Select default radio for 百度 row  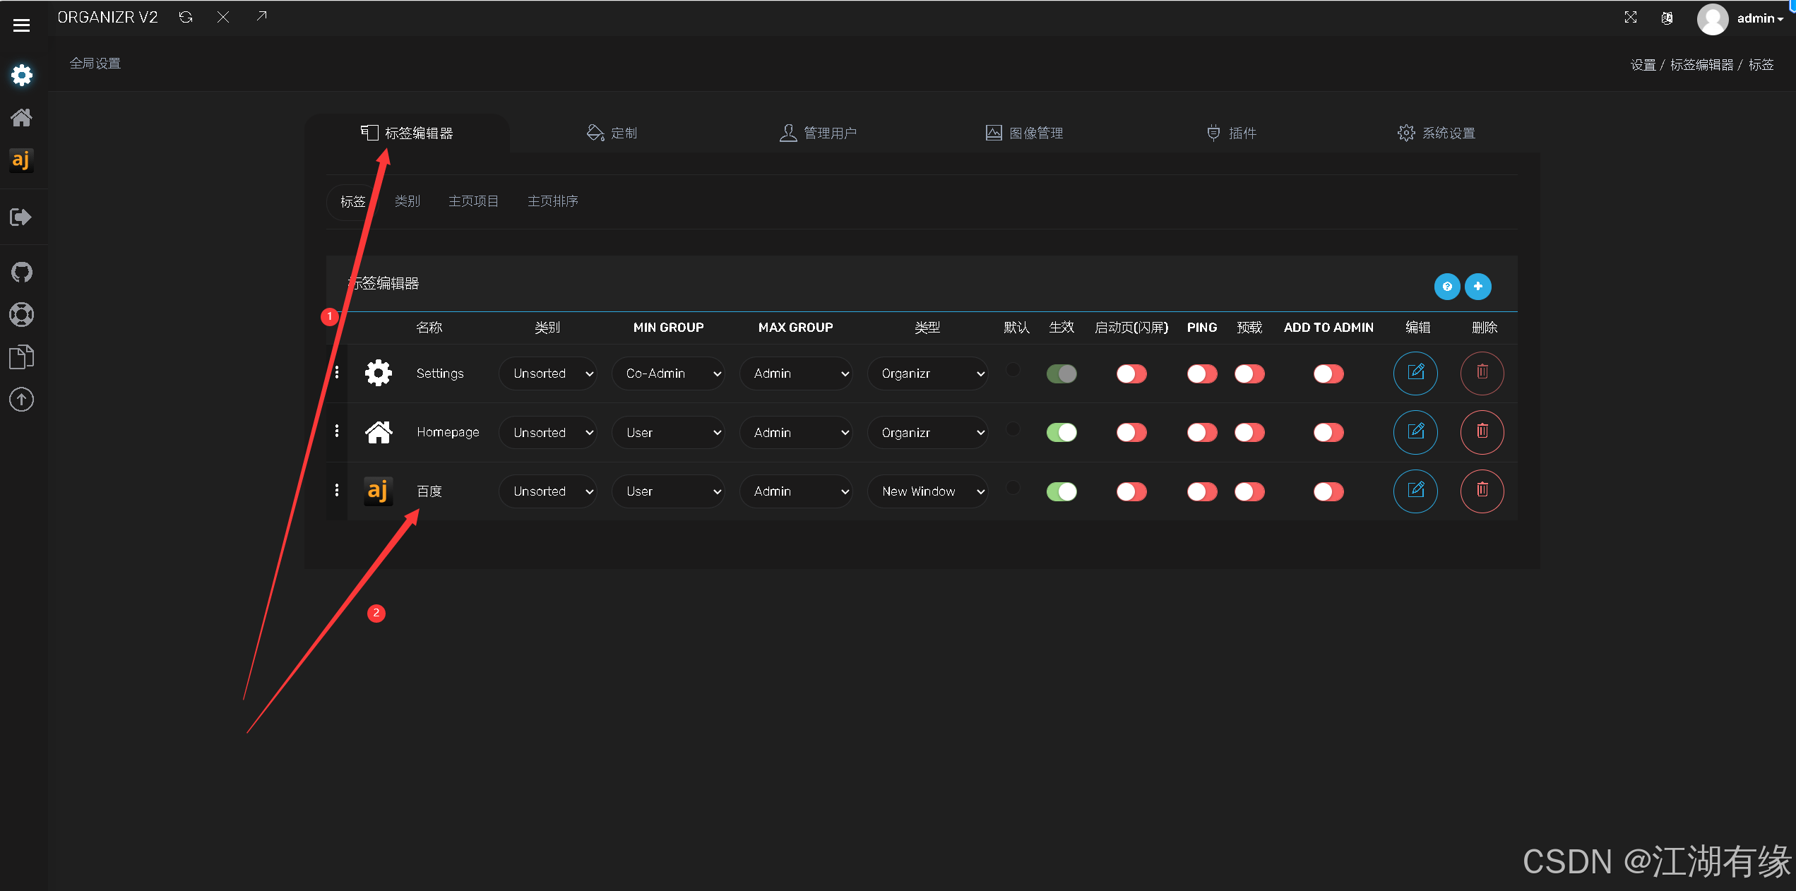tap(1013, 487)
